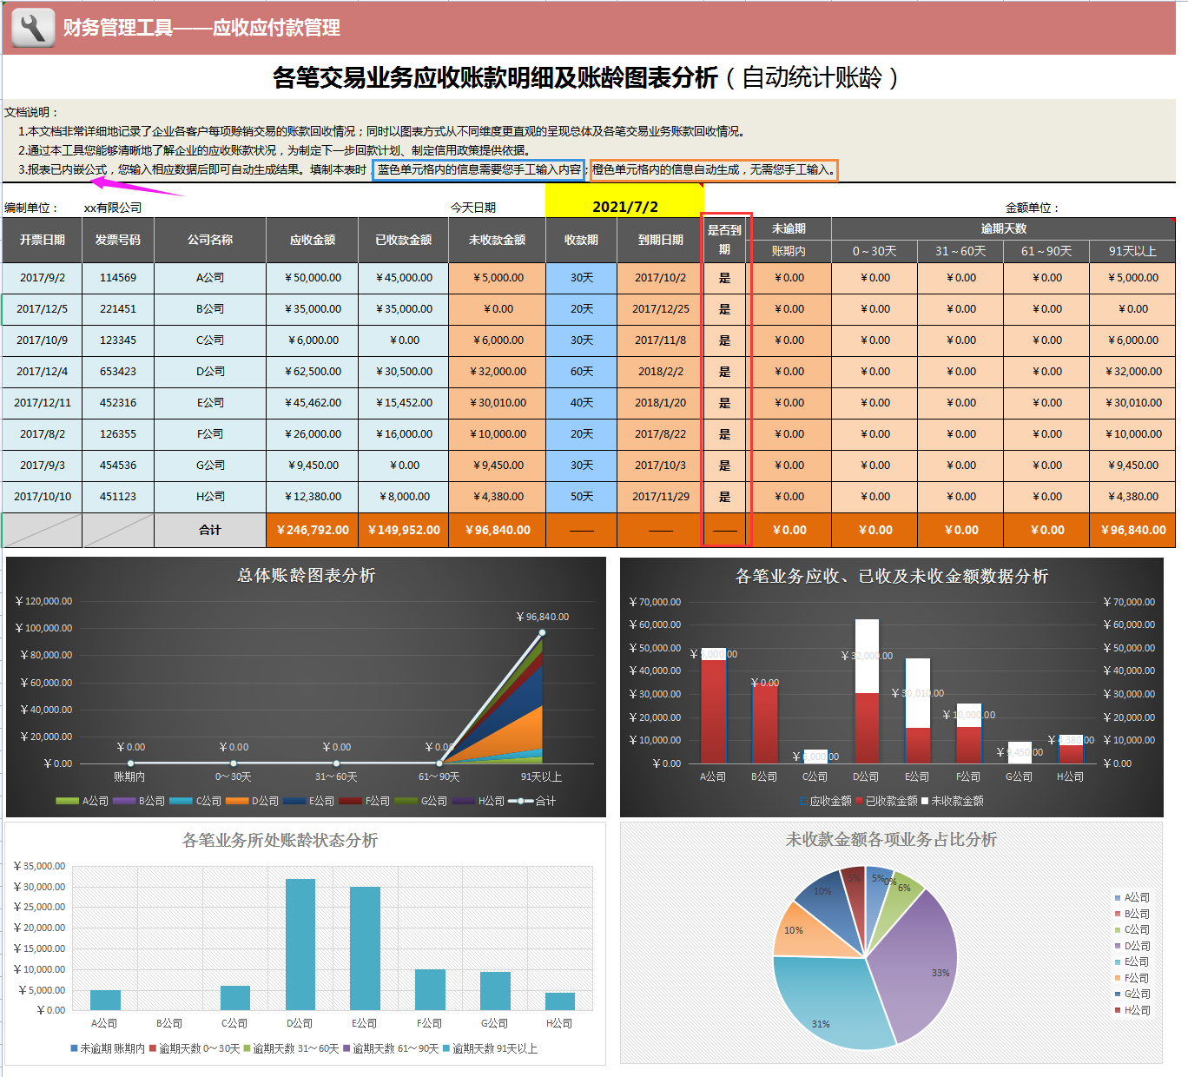This screenshot has height=1077, width=1188.
Task: Click the wrench tool icon in header
Action: pos(33,28)
